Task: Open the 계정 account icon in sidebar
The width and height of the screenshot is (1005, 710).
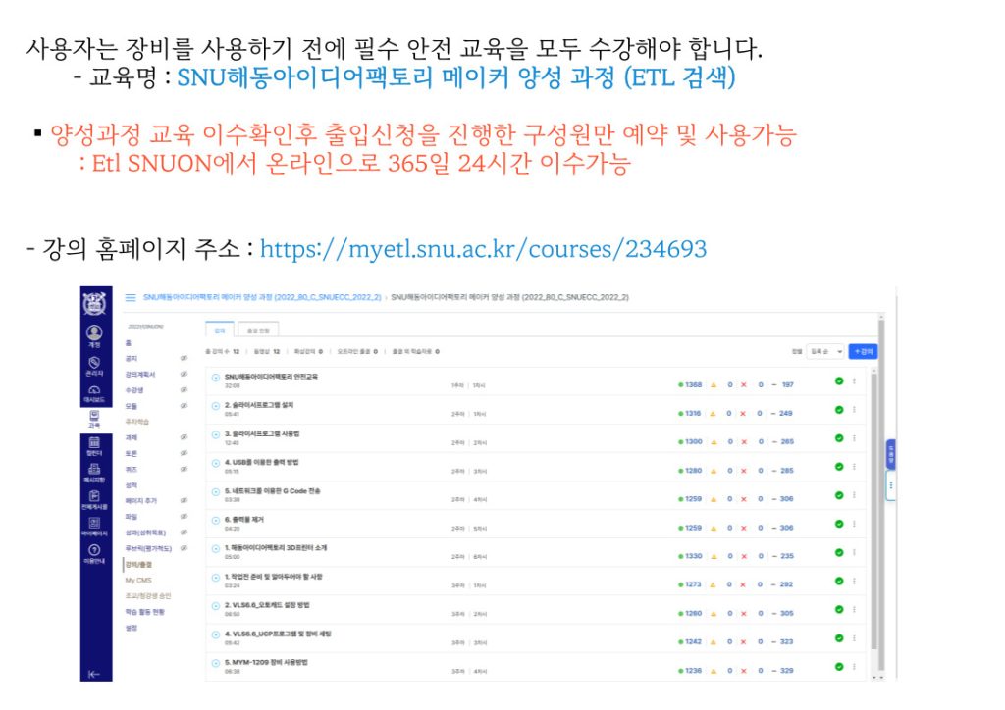Action: [x=94, y=336]
